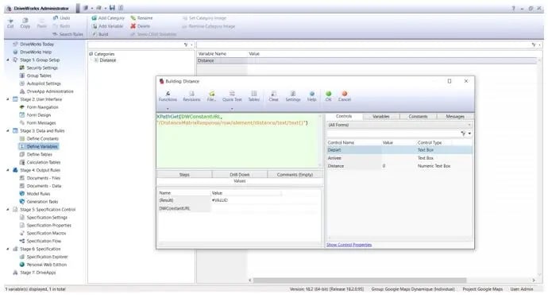Click the Save icon in title bar
The image size is (548, 298).
[x=112, y=8]
